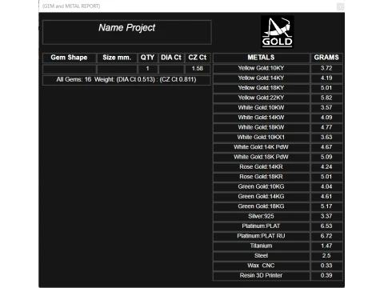Click the 3.37 grams value for Silver
Image resolution: width=384 pixels, height=288 pixels.
coord(326,216)
